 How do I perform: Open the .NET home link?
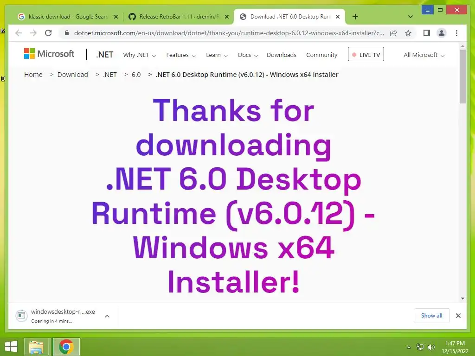click(x=104, y=55)
